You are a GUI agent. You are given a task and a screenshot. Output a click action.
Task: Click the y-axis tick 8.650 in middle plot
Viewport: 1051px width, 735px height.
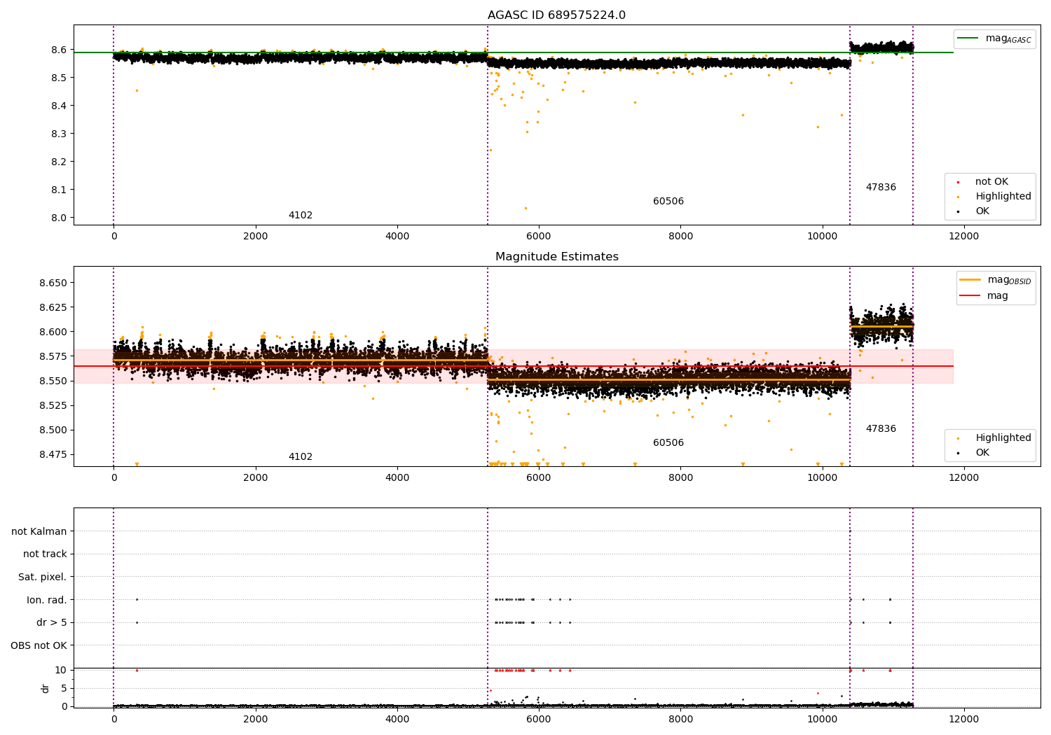[x=53, y=283]
